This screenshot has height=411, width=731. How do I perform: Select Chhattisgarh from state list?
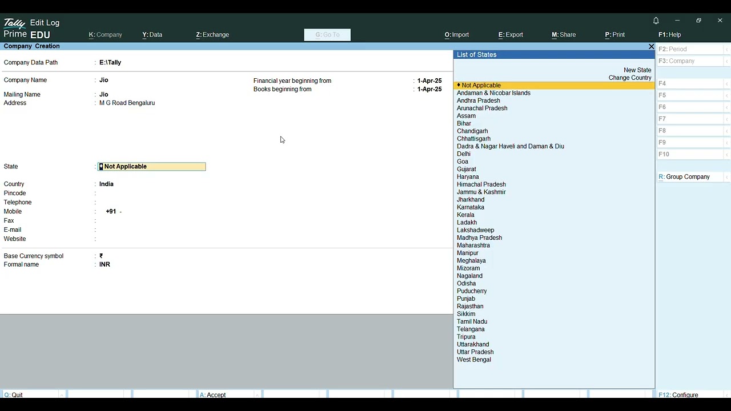(x=473, y=139)
